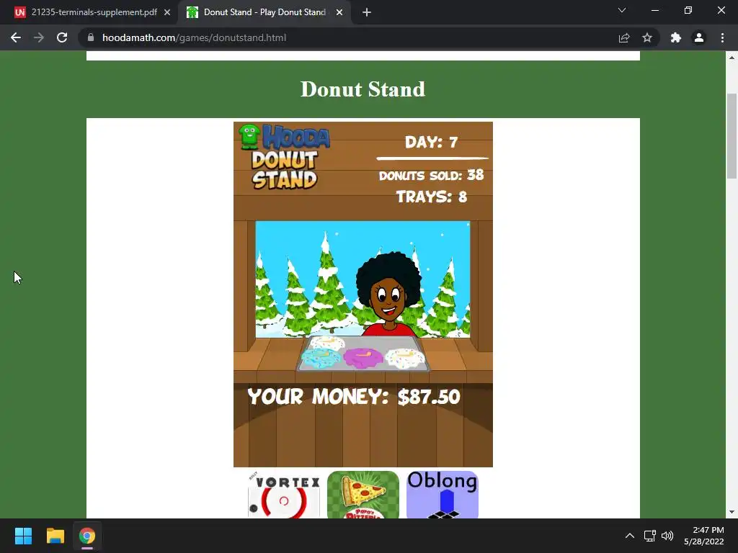Pick the white donut at tray back
The image size is (738, 553).
pos(328,342)
